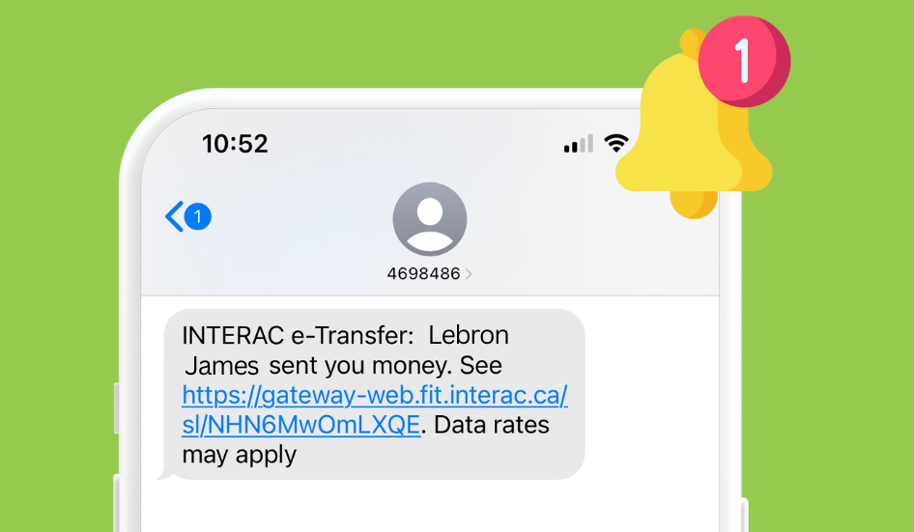Click the red notification badge with 1
Viewport: 914px width, 532px height.
point(744,61)
